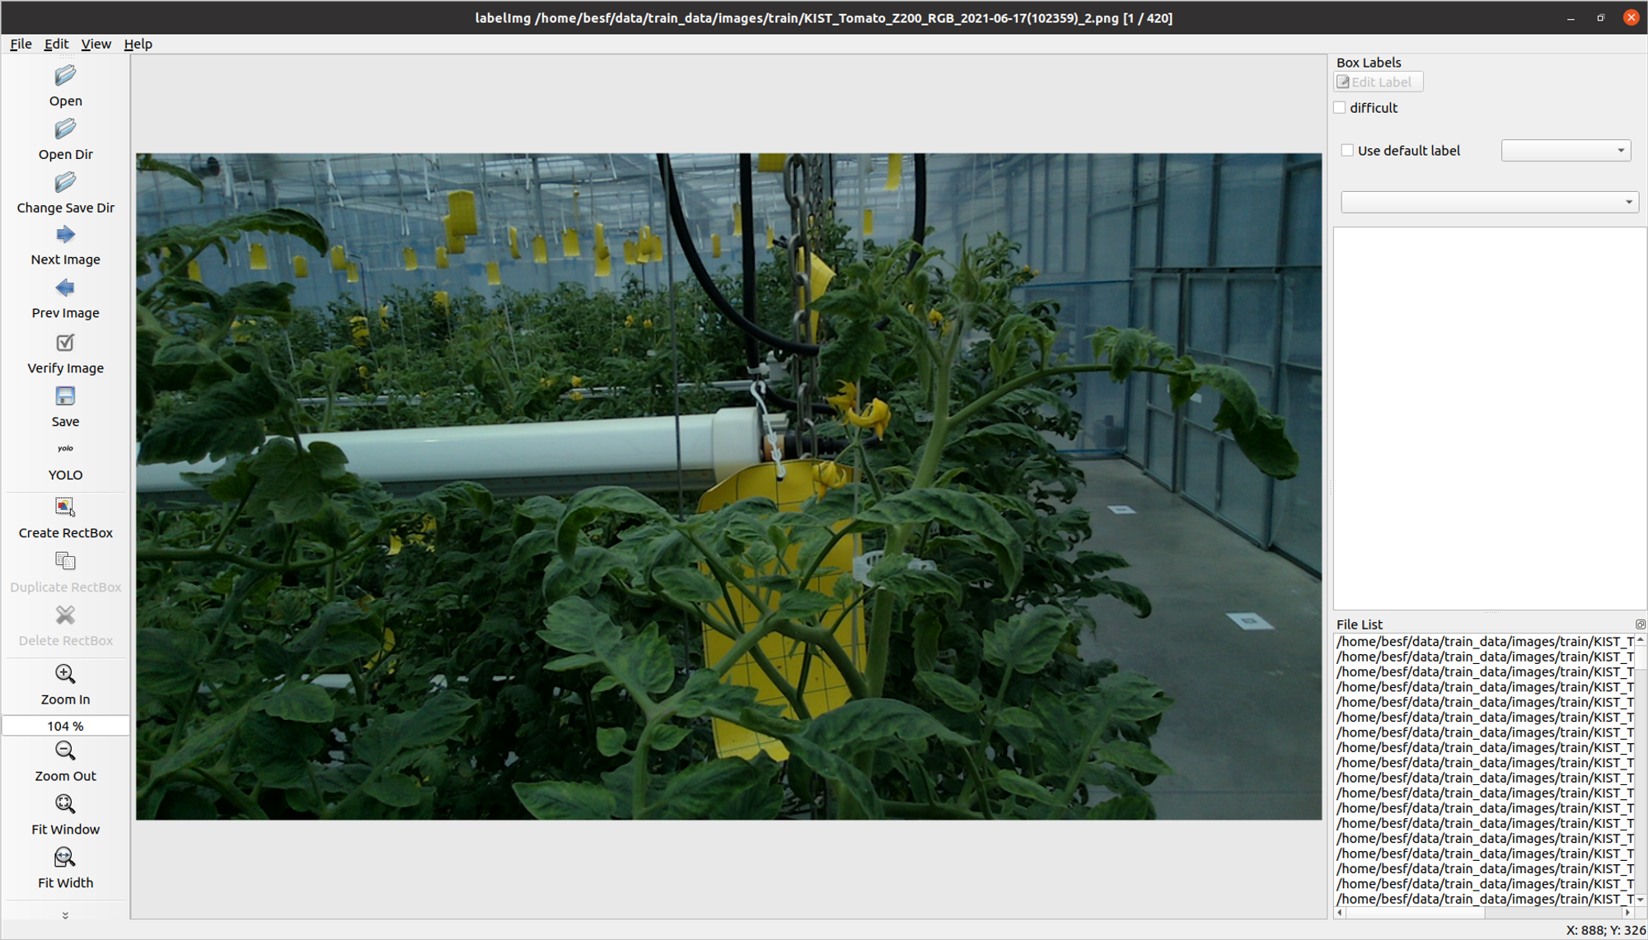The image size is (1648, 940).
Task: Open the View menu
Action: point(96,44)
